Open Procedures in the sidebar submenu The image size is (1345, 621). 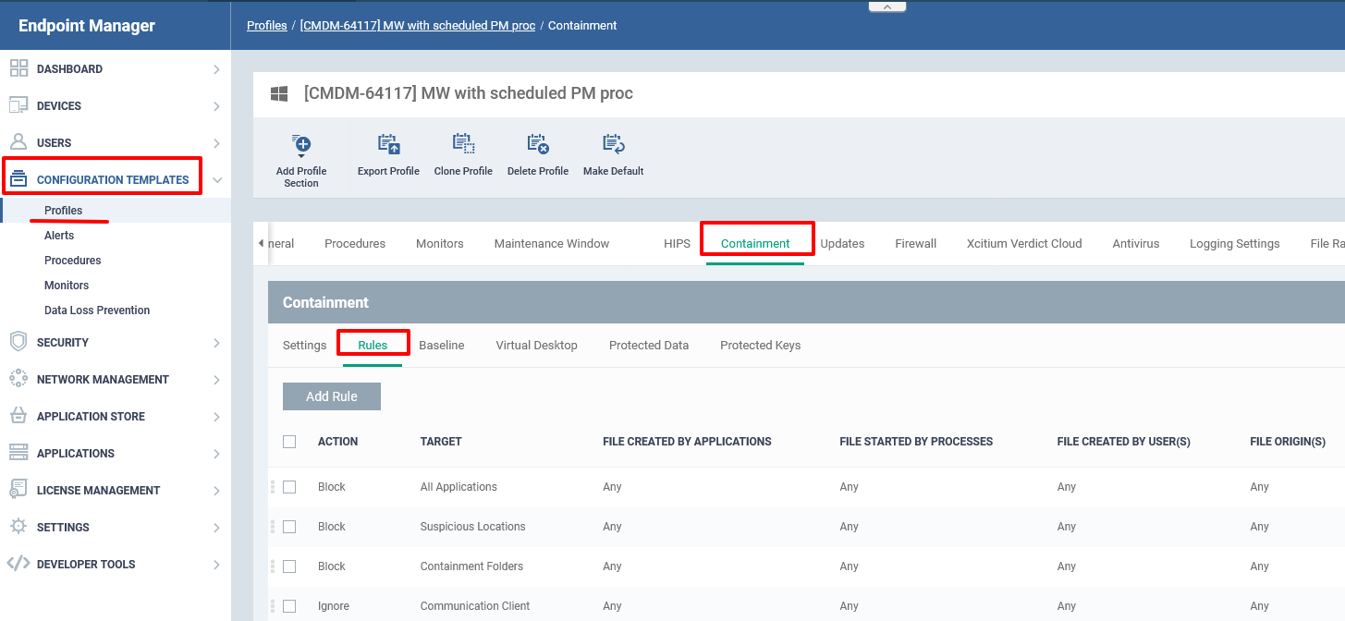pos(73,261)
